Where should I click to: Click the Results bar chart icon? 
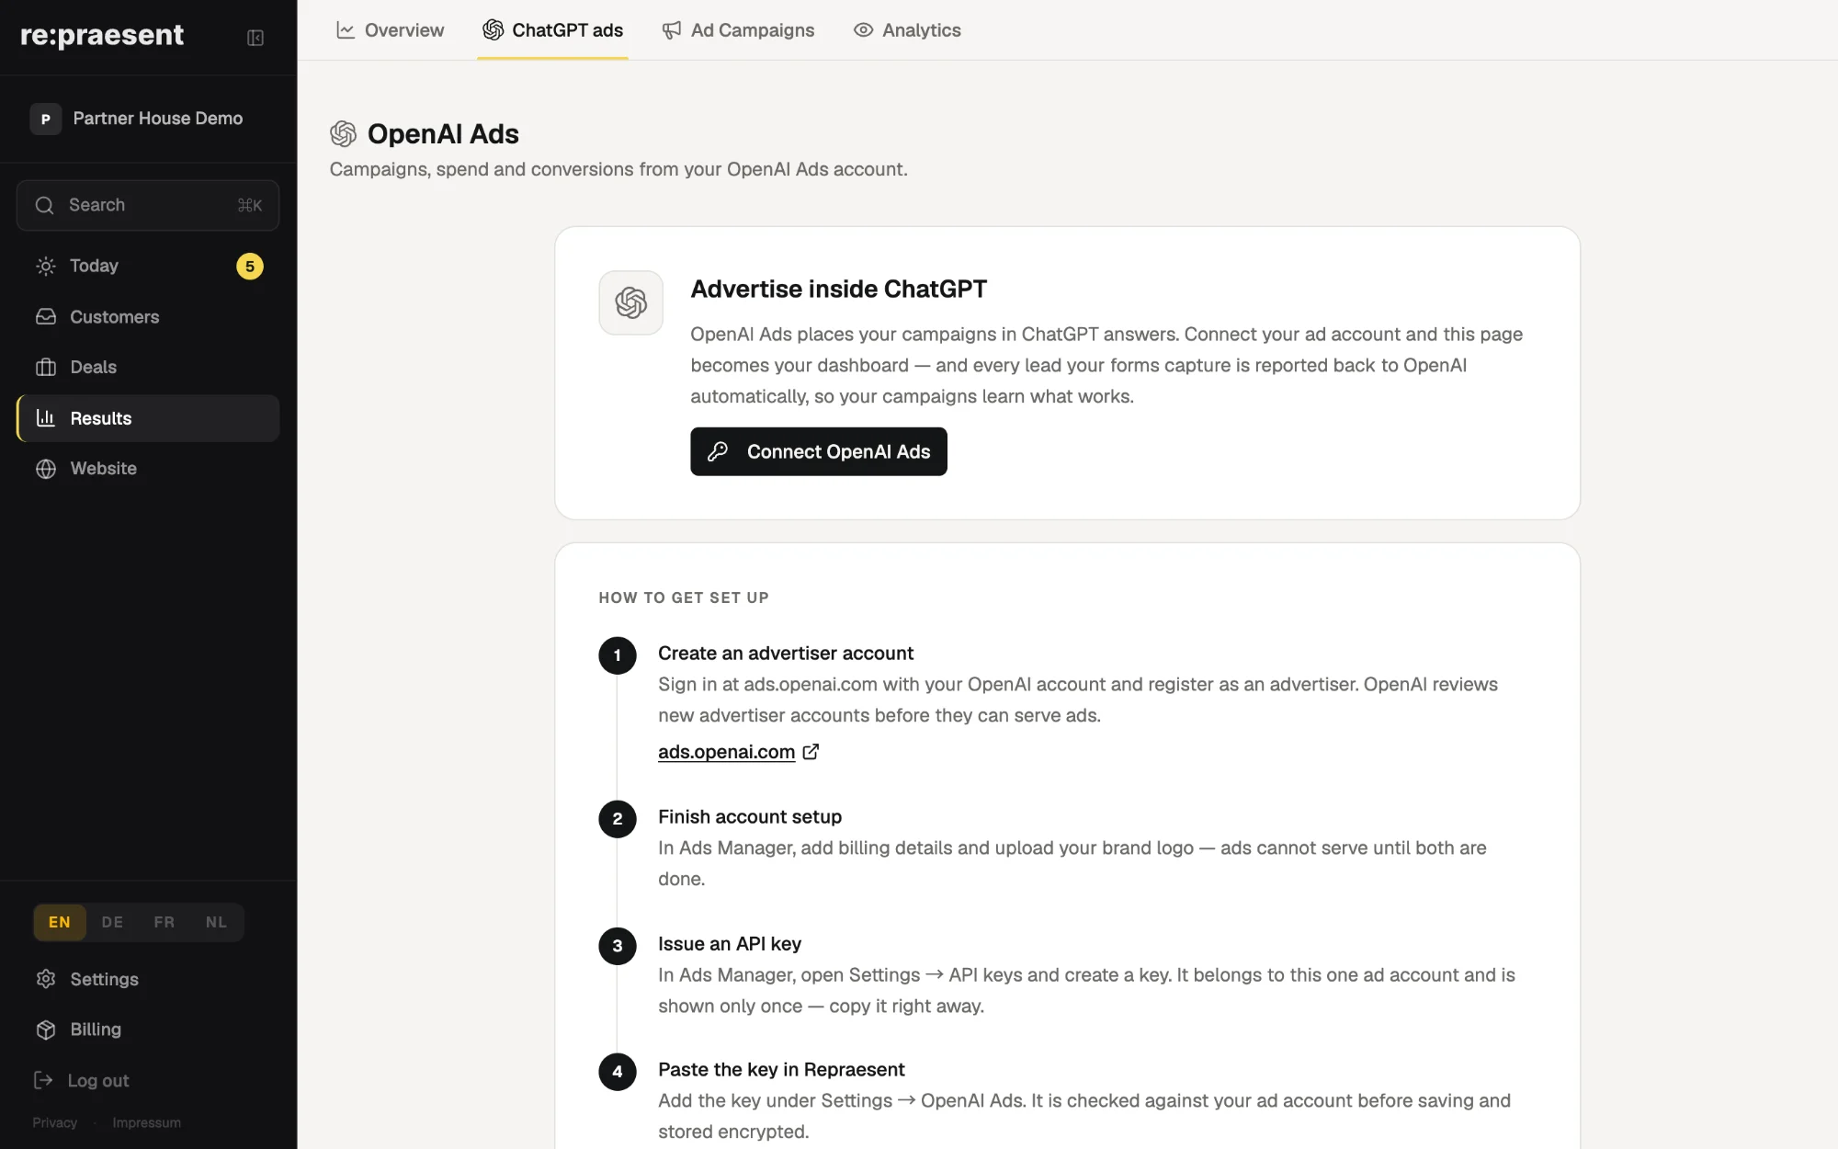(x=46, y=418)
